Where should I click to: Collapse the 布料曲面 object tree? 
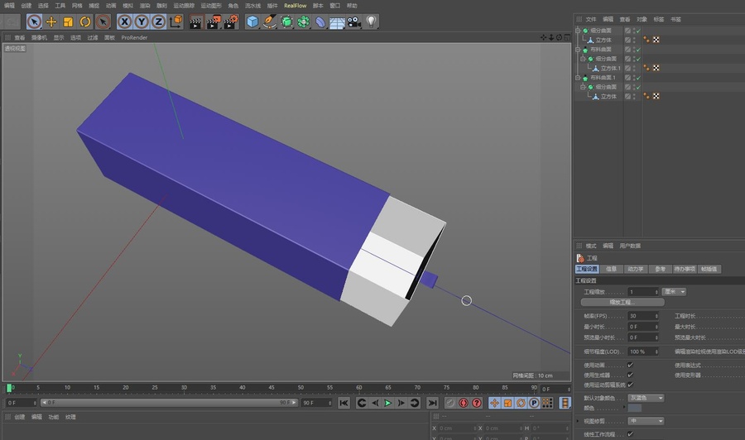tap(579, 50)
